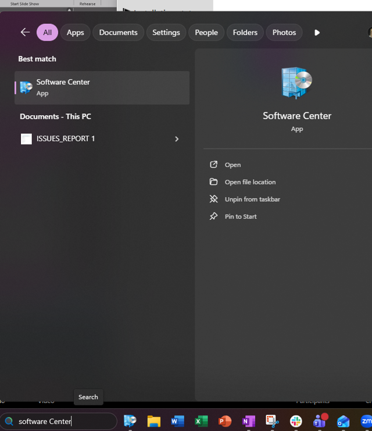This screenshot has width=372, height=431.
Task: Select the All filter tab
Action: tap(47, 33)
